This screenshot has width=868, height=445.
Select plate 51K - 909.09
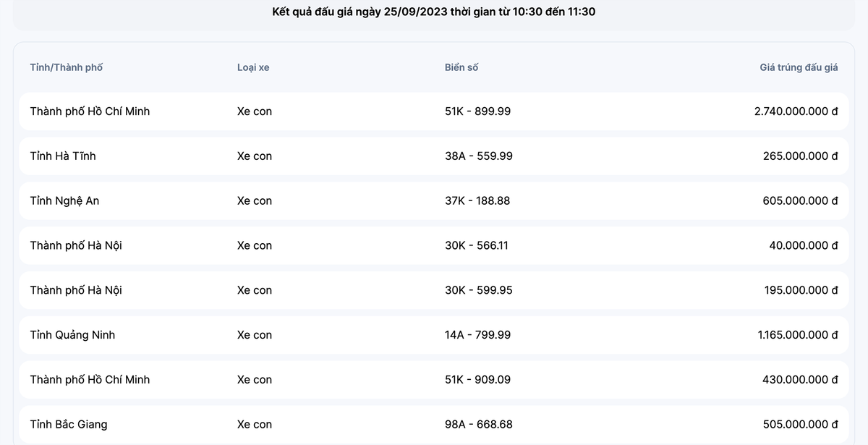[x=477, y=379]
